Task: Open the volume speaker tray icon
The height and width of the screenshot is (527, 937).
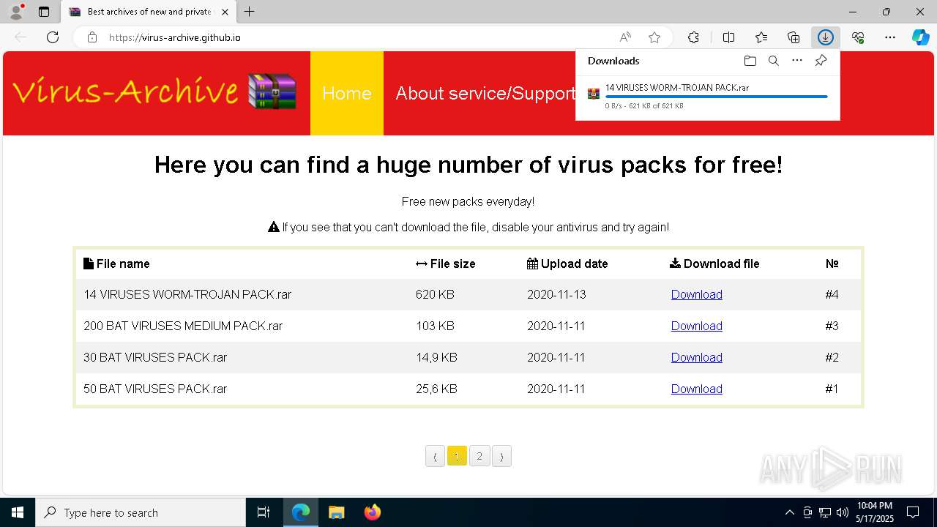Action: coord(843,512)
